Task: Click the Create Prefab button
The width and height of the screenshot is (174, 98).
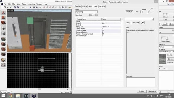Action: click(x=165, y=41)
